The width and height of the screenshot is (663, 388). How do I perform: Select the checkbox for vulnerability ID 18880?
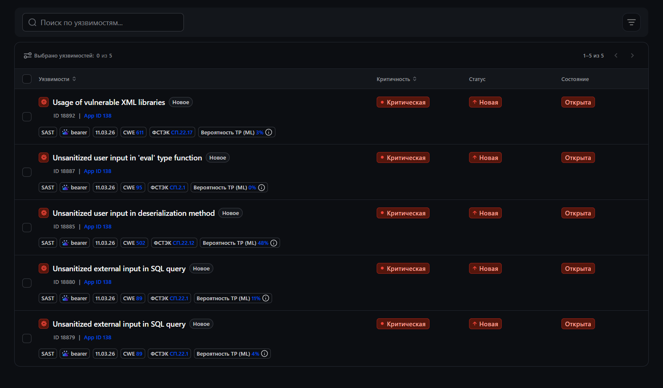(27, 283)
